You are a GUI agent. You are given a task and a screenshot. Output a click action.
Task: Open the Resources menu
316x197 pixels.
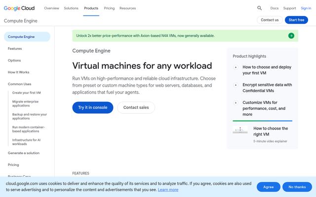coord(127,8)
